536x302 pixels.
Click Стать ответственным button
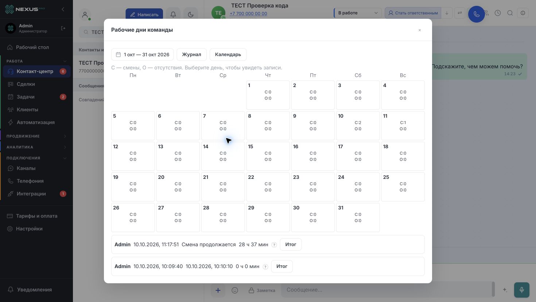click(413, 13)
